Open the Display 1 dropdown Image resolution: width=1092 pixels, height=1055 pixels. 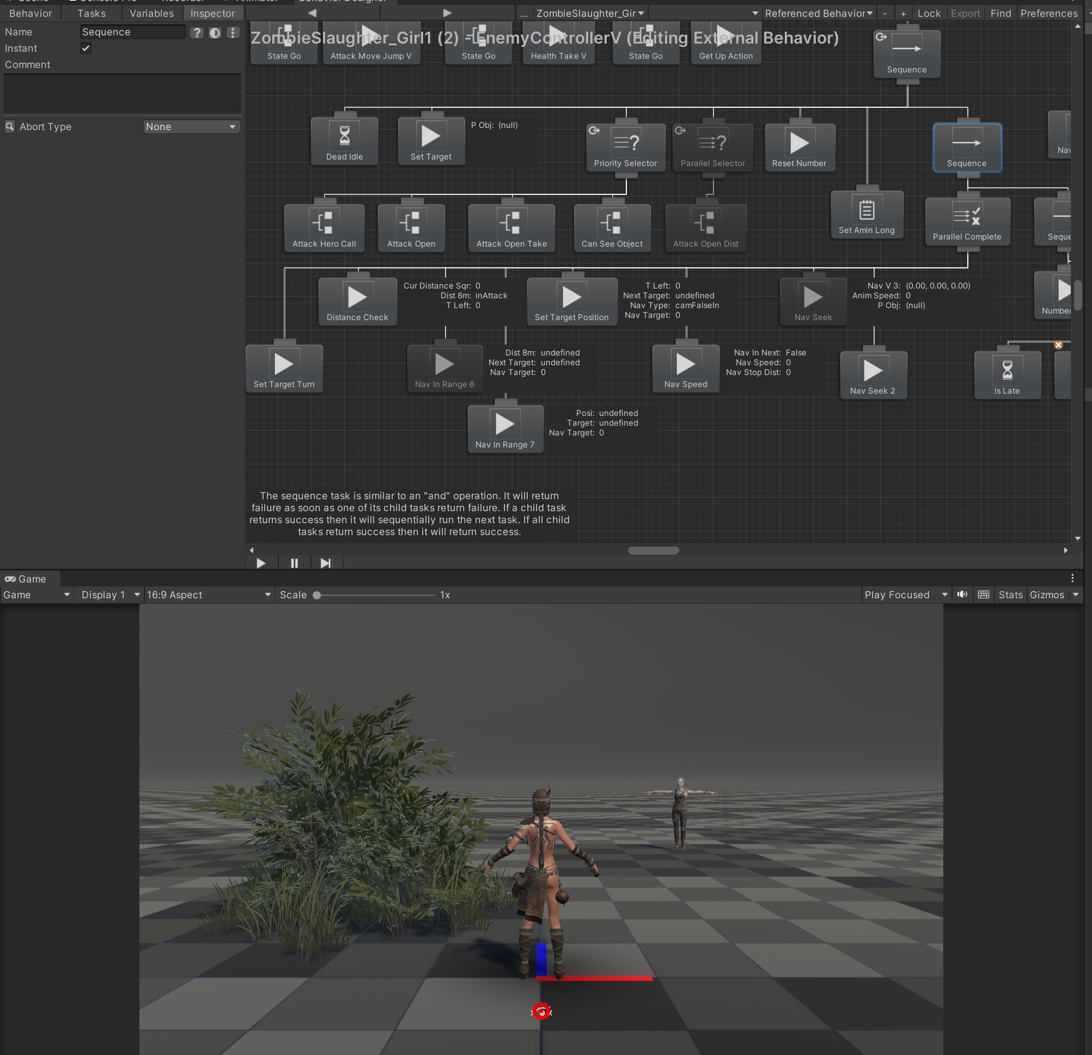[x=110, y=594]
